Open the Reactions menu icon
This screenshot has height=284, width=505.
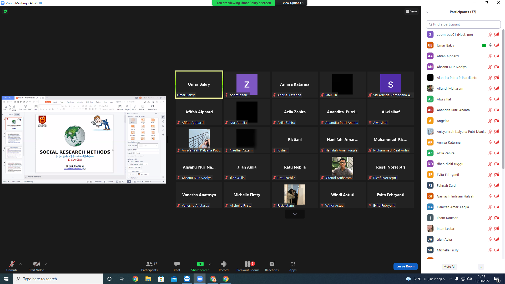[272, 264]
